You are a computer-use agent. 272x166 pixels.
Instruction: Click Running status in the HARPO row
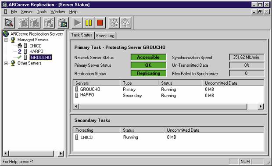[x=168, y=95]
